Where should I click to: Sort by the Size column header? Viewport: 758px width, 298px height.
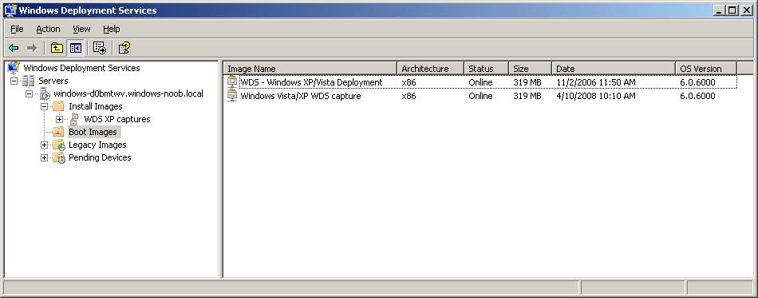tap(530, 69)
